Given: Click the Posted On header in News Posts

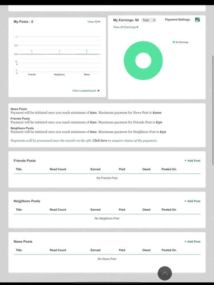Looking at the screenshot, I should pos(169,250).
